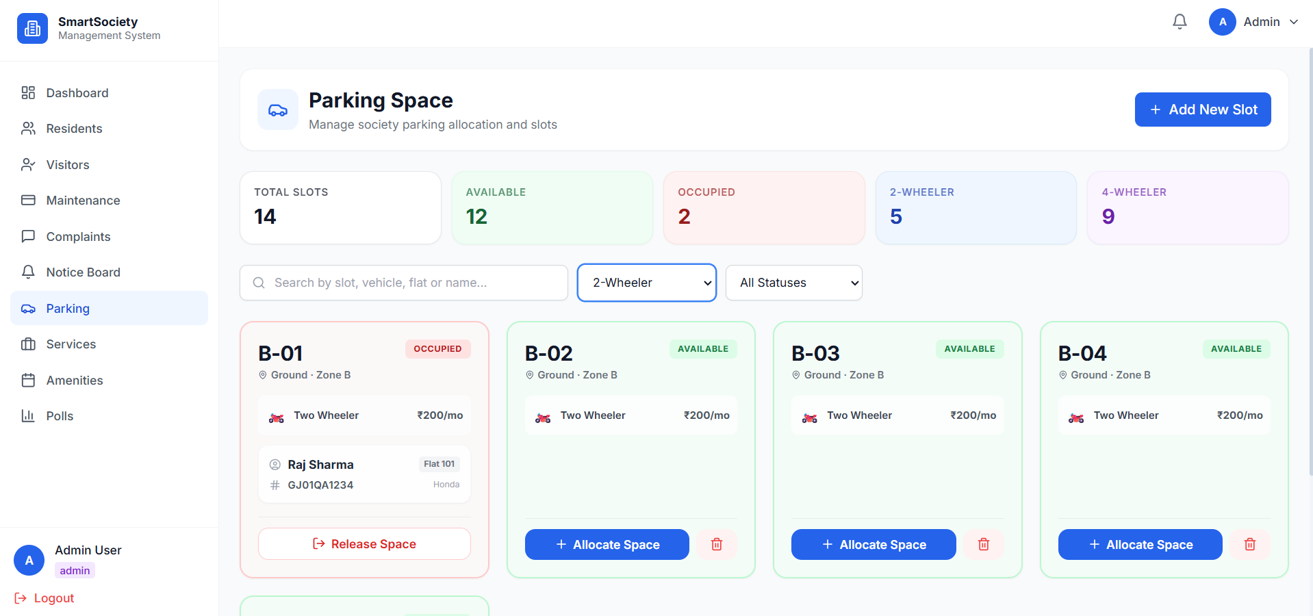Expand the Admin account menu chevron
The image size is (1313, 616).
pos(1294,22)
